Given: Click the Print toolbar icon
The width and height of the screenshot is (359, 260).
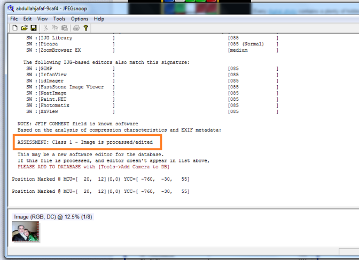Looking at the screenshot, I should click(x=76, y=28).
